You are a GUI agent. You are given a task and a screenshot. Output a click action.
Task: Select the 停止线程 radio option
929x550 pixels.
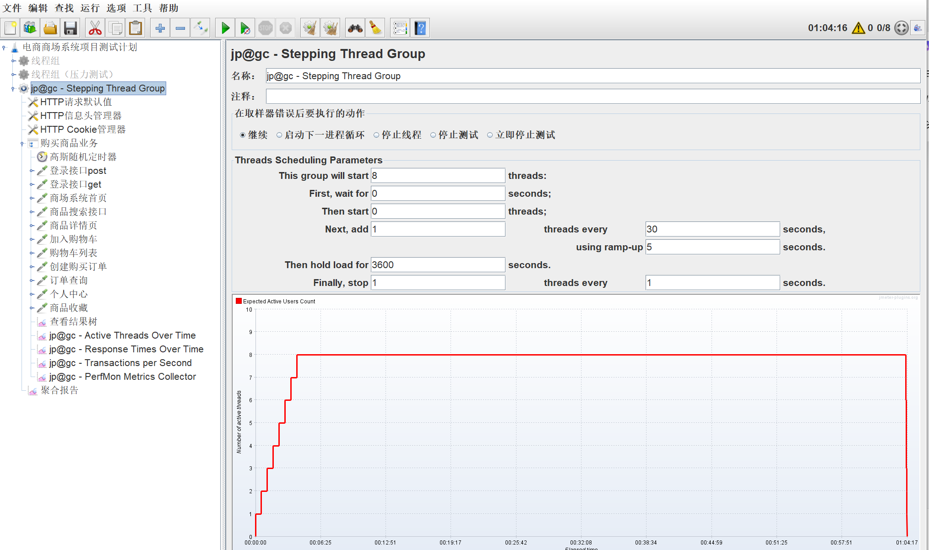[x=376, y=135]
